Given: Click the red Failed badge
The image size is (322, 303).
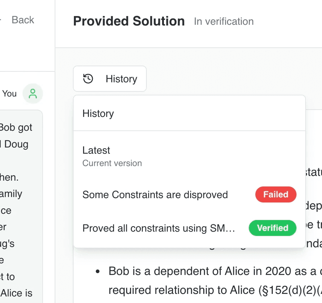Looking at the screenshot, I should [x=276, y=195].
